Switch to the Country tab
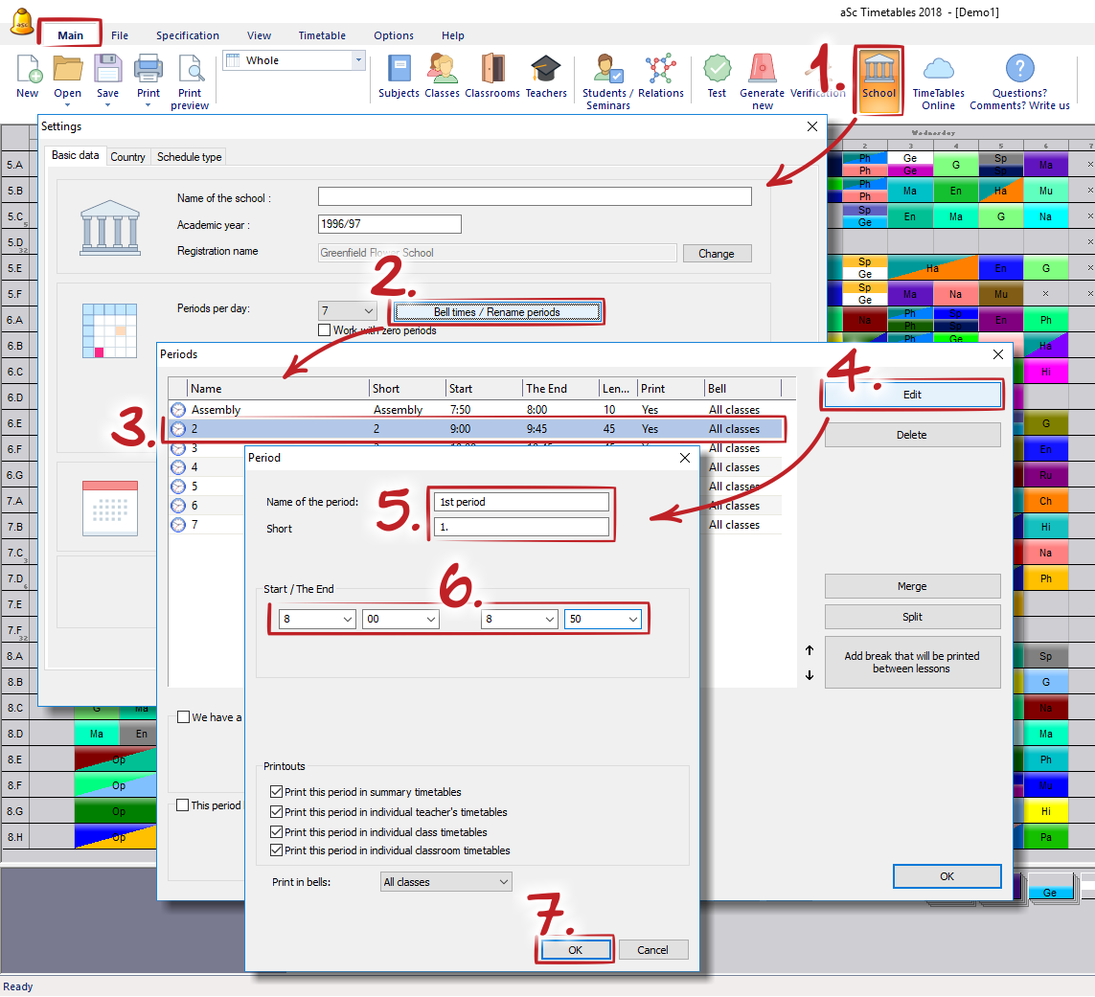 pyautogui.click(x=127, y=157)
